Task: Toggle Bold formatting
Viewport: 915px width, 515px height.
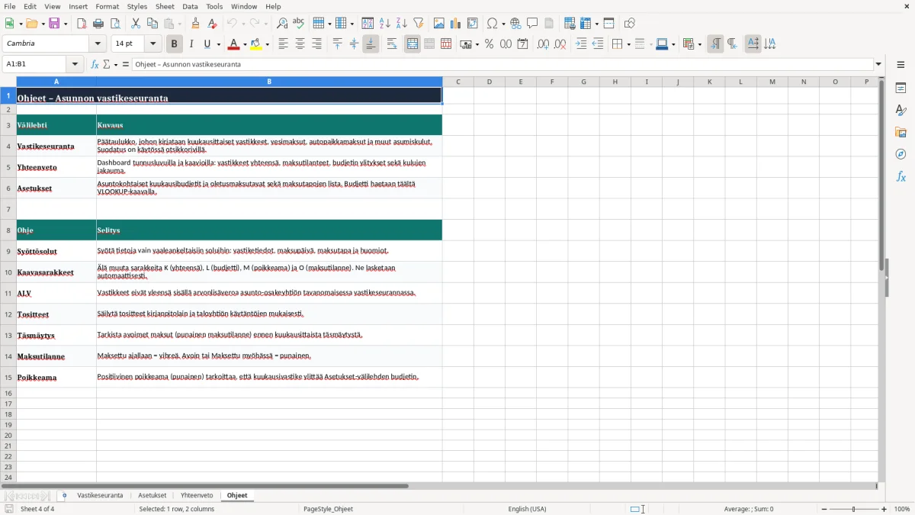Action: tap(175, 44)
